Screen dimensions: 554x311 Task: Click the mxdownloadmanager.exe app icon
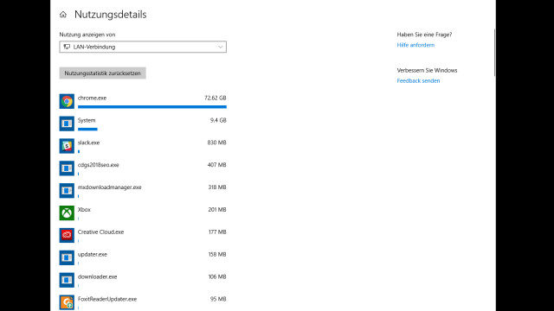(x=67, y=191)
